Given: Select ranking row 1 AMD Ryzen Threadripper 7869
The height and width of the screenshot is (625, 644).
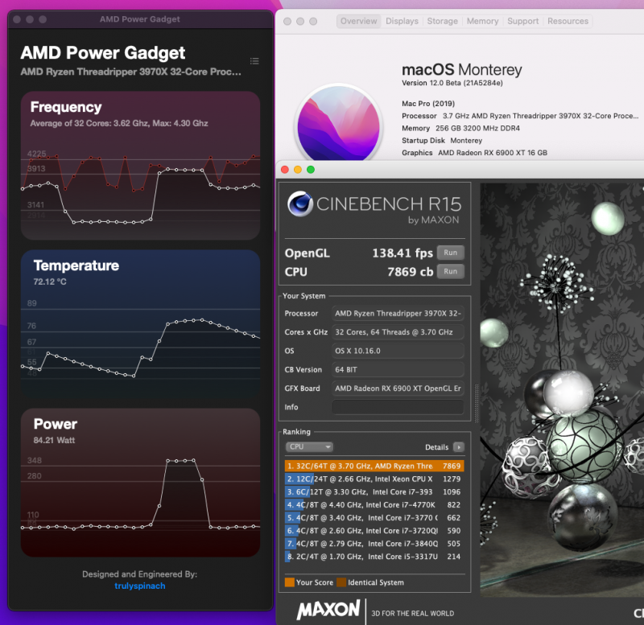Looking at the screenshot, I should (x=374, y=466).
